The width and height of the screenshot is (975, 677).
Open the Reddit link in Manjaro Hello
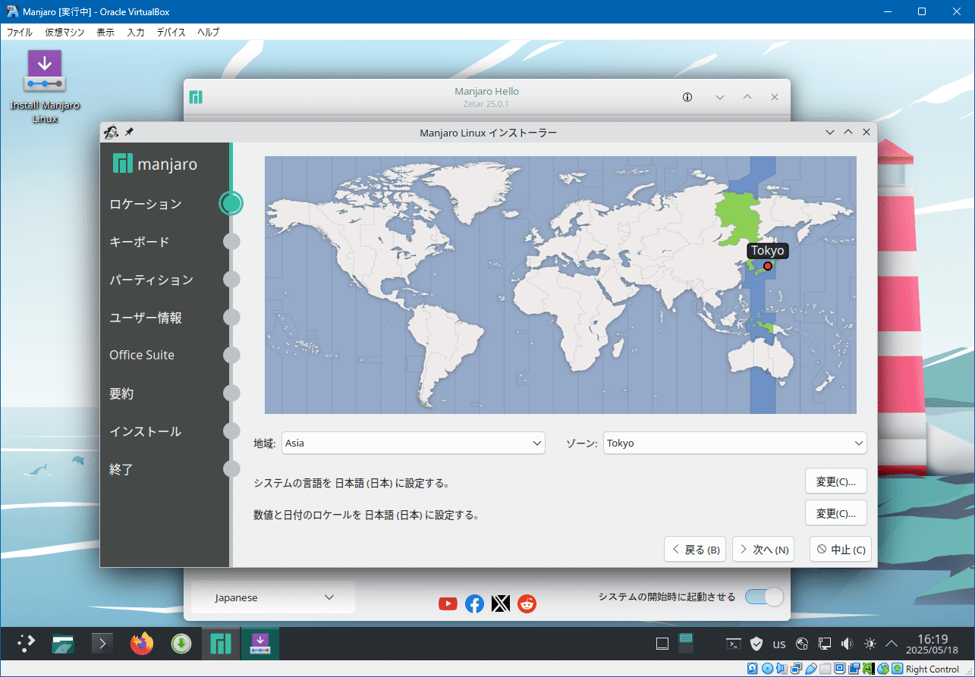click(x=527, y=603)
